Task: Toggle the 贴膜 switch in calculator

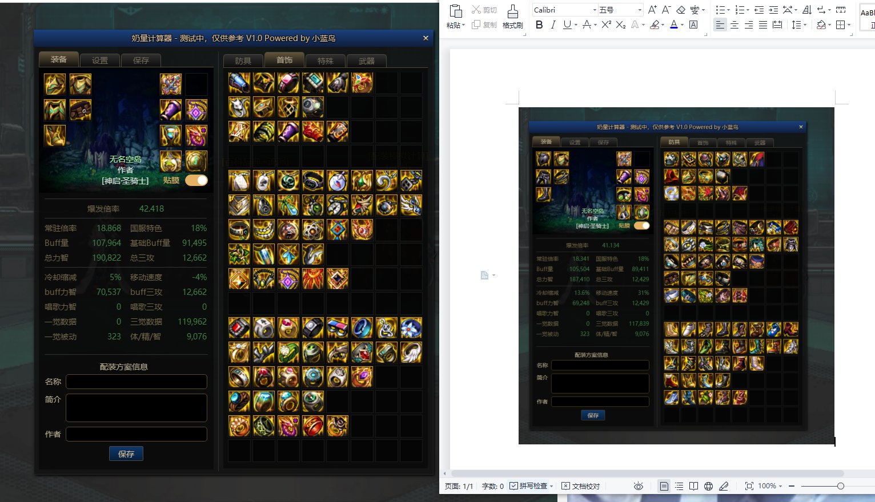Action: coord(196,180)
